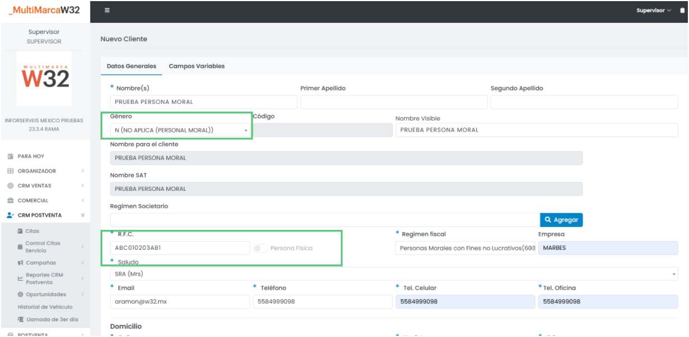The width and height of the screenshot is (689, 337).
Task: Click the Email input field
Action: [180, 302]
